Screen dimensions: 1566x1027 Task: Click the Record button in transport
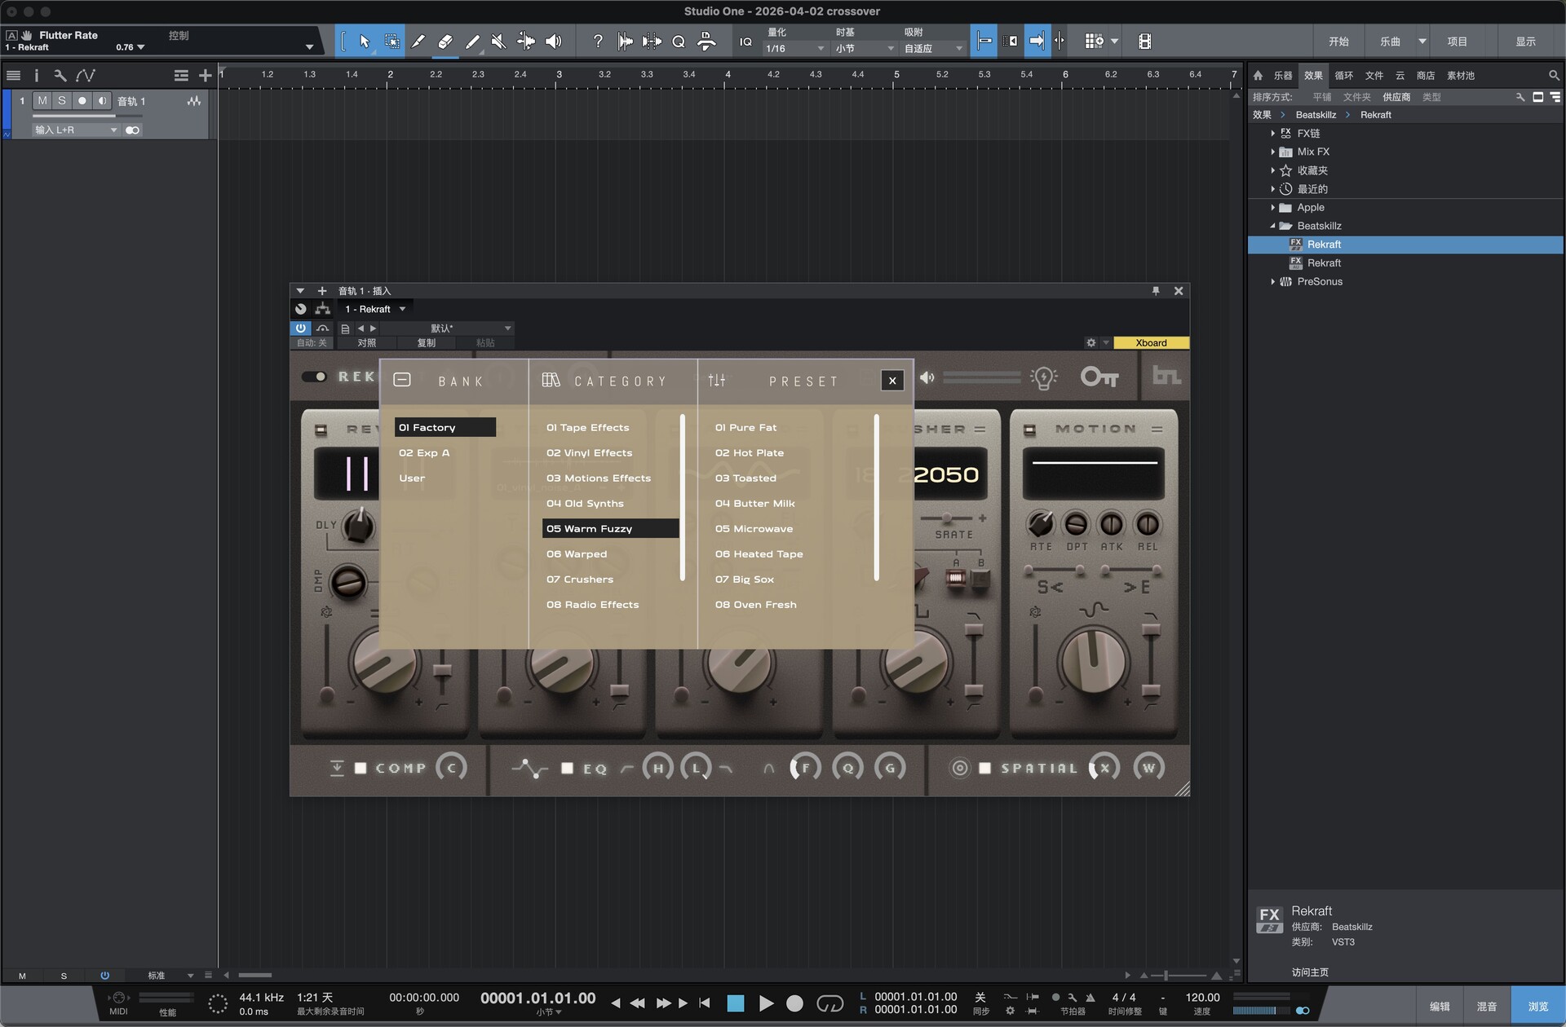pos(794,1003)
